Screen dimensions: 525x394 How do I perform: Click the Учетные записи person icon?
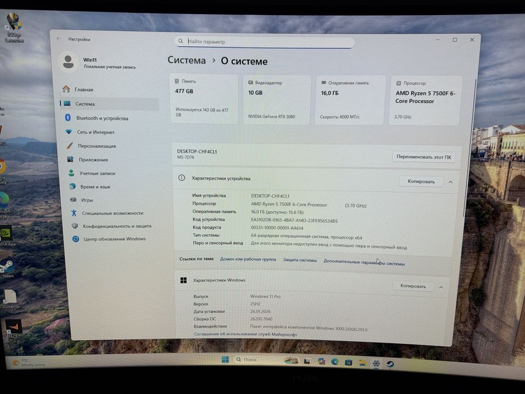(71, 173)
